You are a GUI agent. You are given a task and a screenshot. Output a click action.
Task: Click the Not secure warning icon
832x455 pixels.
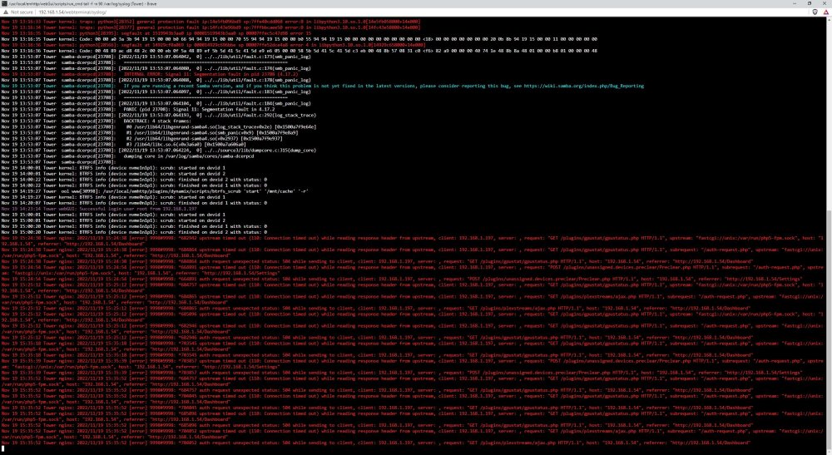(x=5, y=12)
